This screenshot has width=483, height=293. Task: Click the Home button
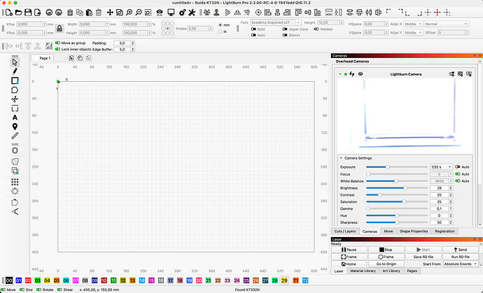(x=349, y=264)
